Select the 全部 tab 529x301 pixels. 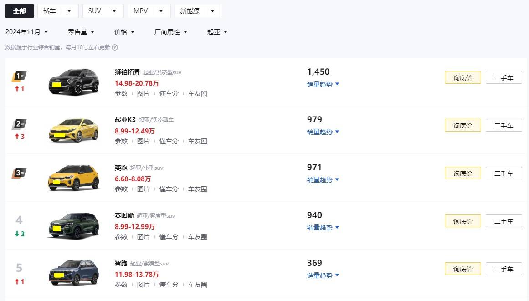click(20, 11)
